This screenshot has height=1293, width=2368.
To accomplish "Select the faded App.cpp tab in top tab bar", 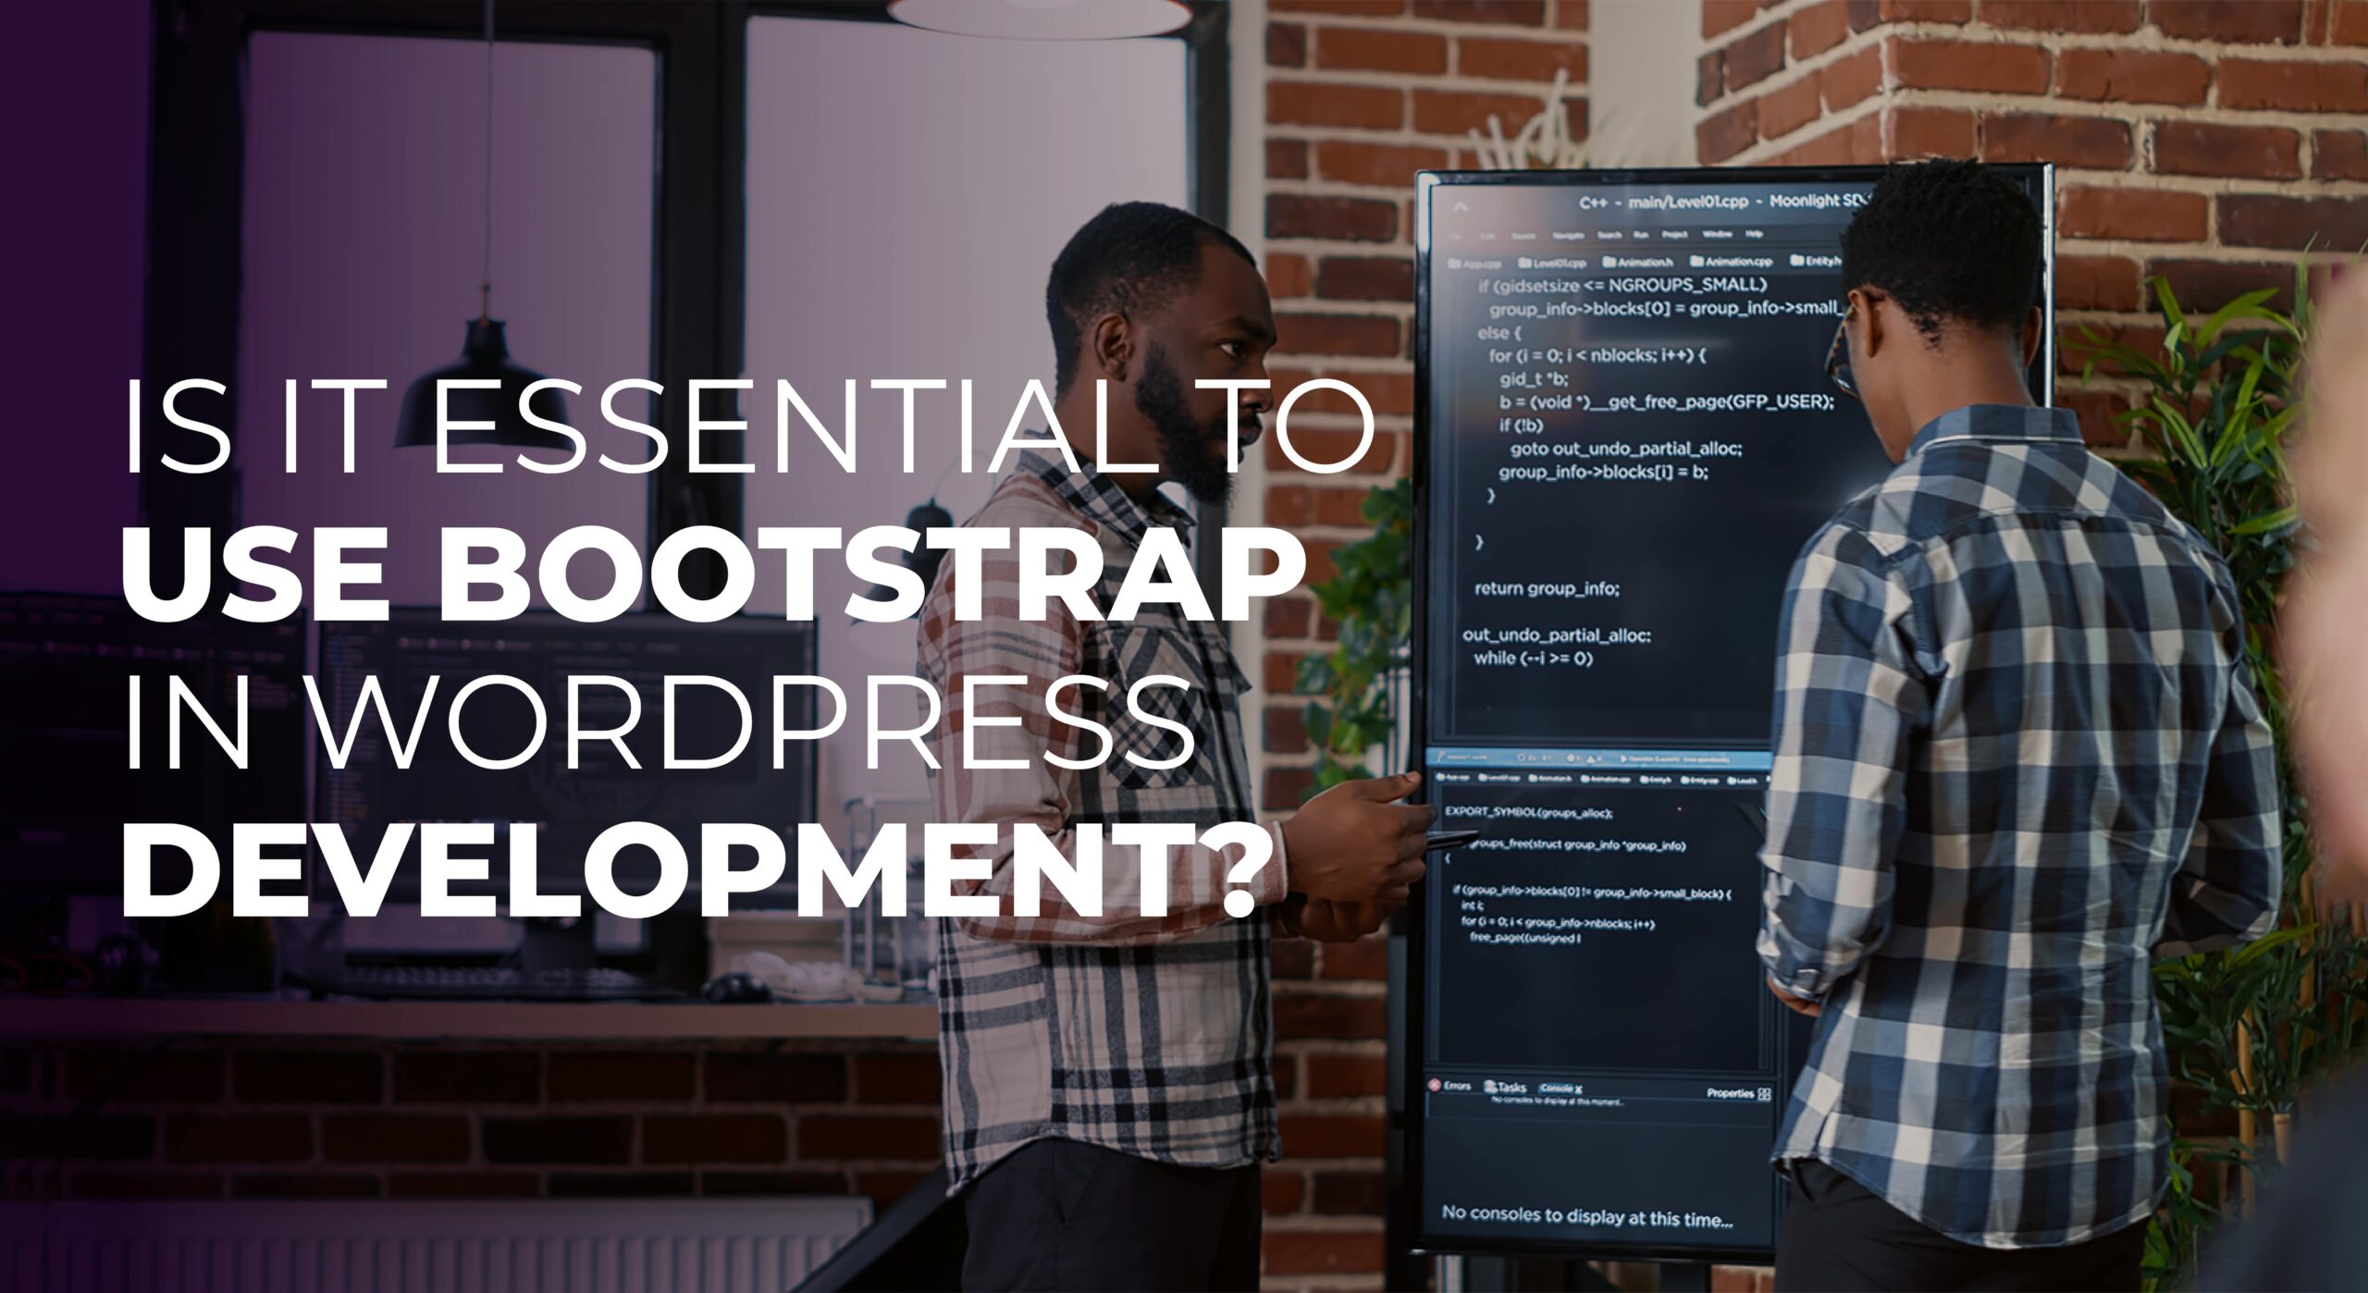I will click(x=1474, y=265).
